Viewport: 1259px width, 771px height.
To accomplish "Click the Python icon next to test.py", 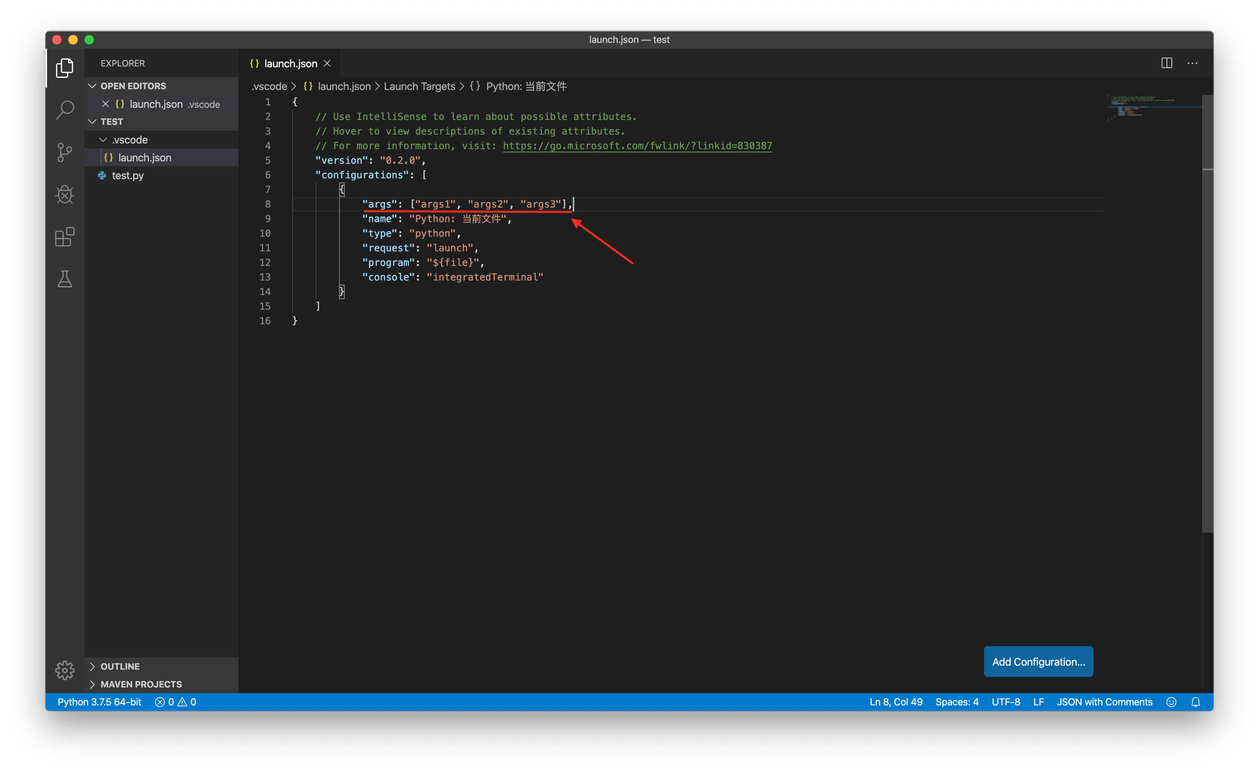I will pos(102,176).
